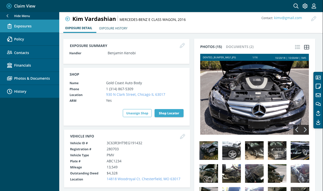Viewport: 323px width, 191px height.
Task: Select the Photos (15) tab
Action: pos(211,47)
